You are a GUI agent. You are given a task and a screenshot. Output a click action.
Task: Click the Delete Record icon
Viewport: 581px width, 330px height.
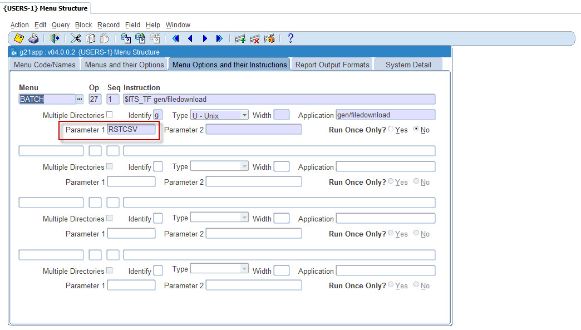click(x=255, y=38)
